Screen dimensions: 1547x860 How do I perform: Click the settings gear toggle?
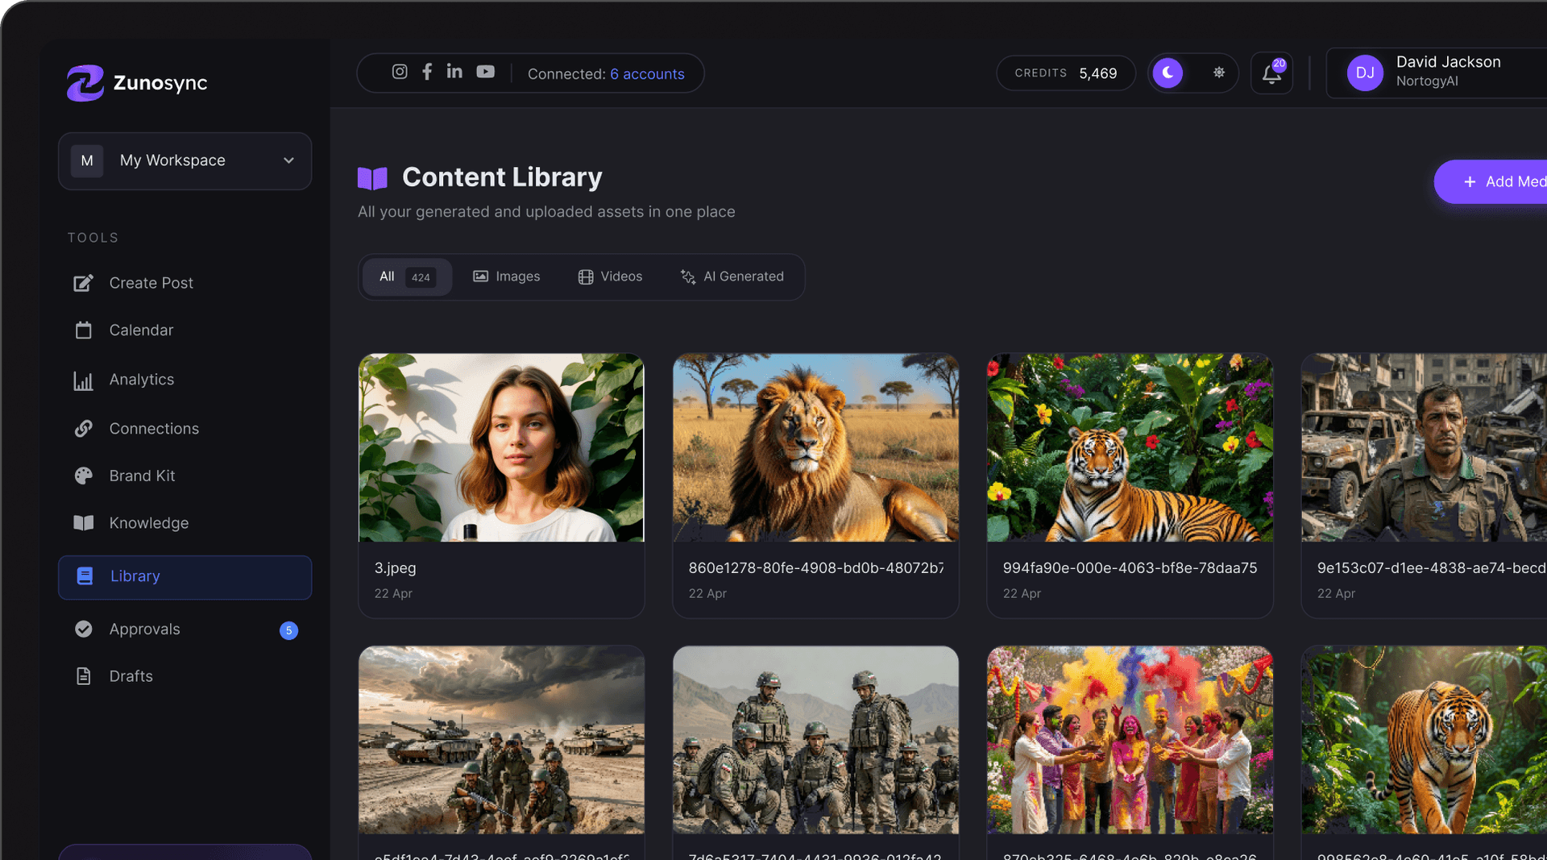point(1219,73)
